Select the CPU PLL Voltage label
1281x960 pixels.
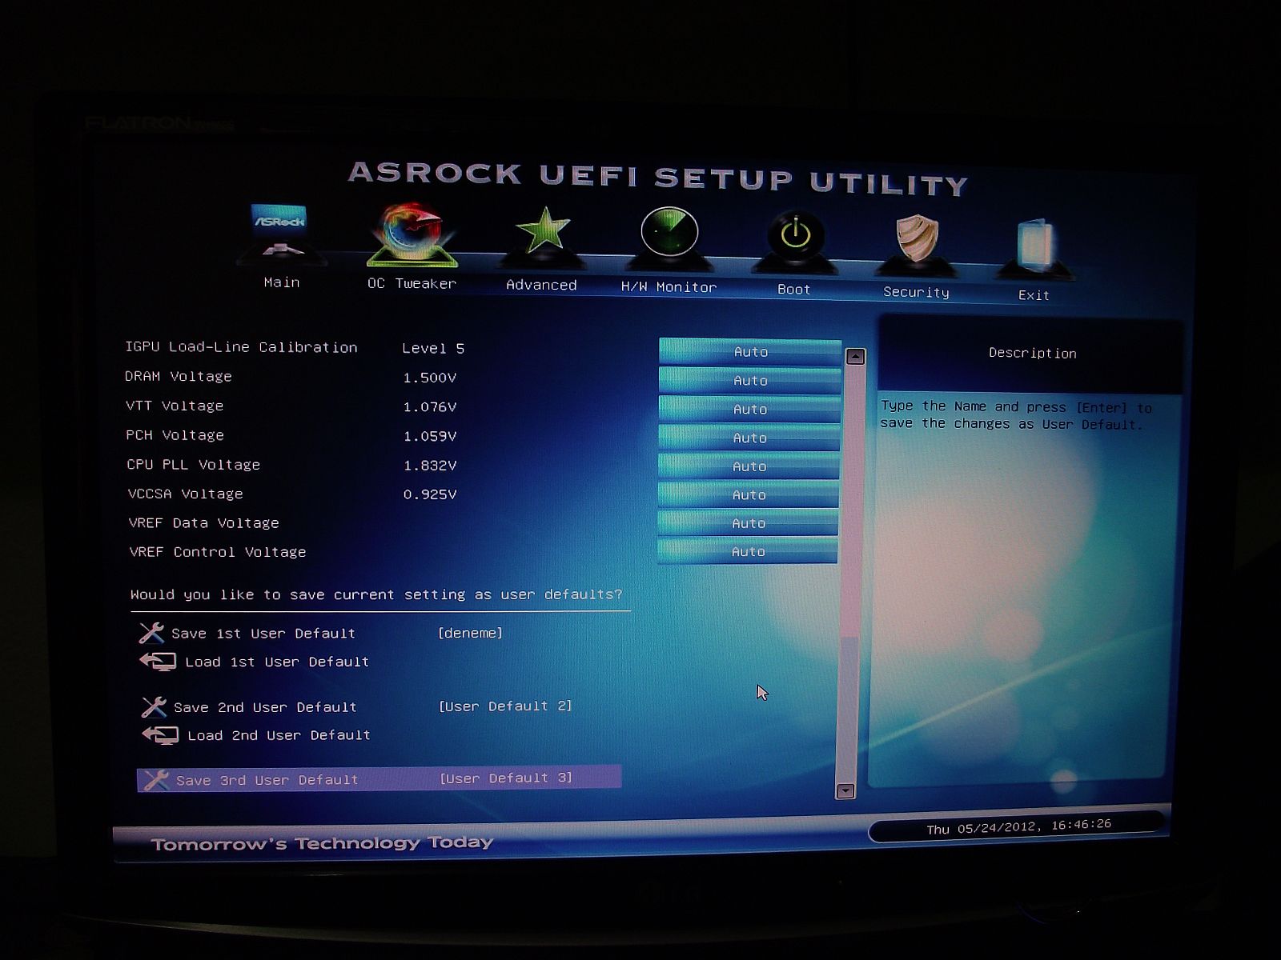click(194, 465)
